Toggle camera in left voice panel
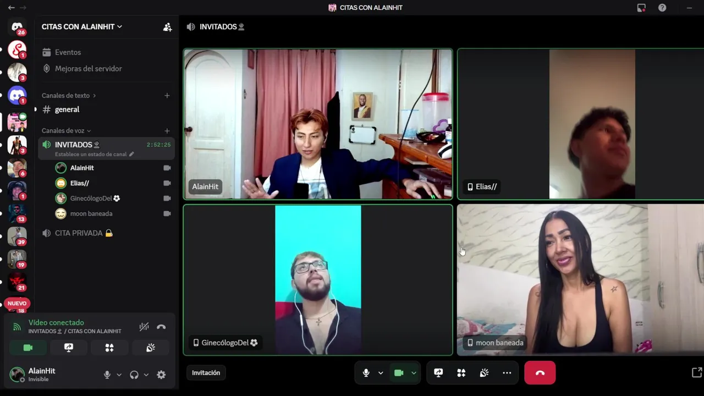This screenshot has width=704, height=396. click(28, 348)
